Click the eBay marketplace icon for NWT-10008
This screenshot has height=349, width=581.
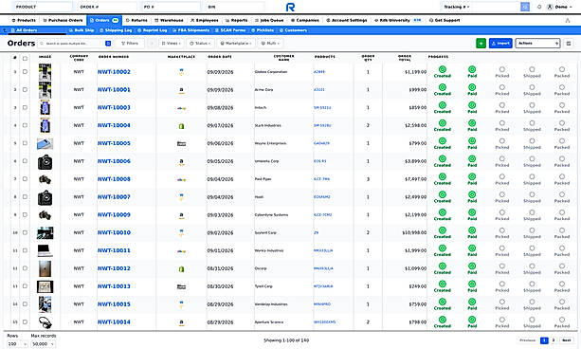click(x=181, y=179)
